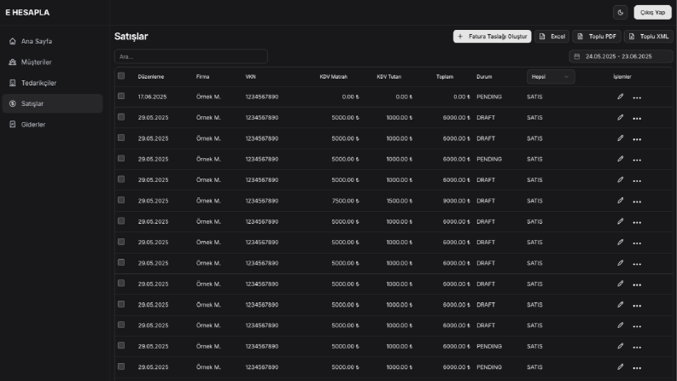Open more actions for the 17.06.2025 row

[x=637, y=97]
